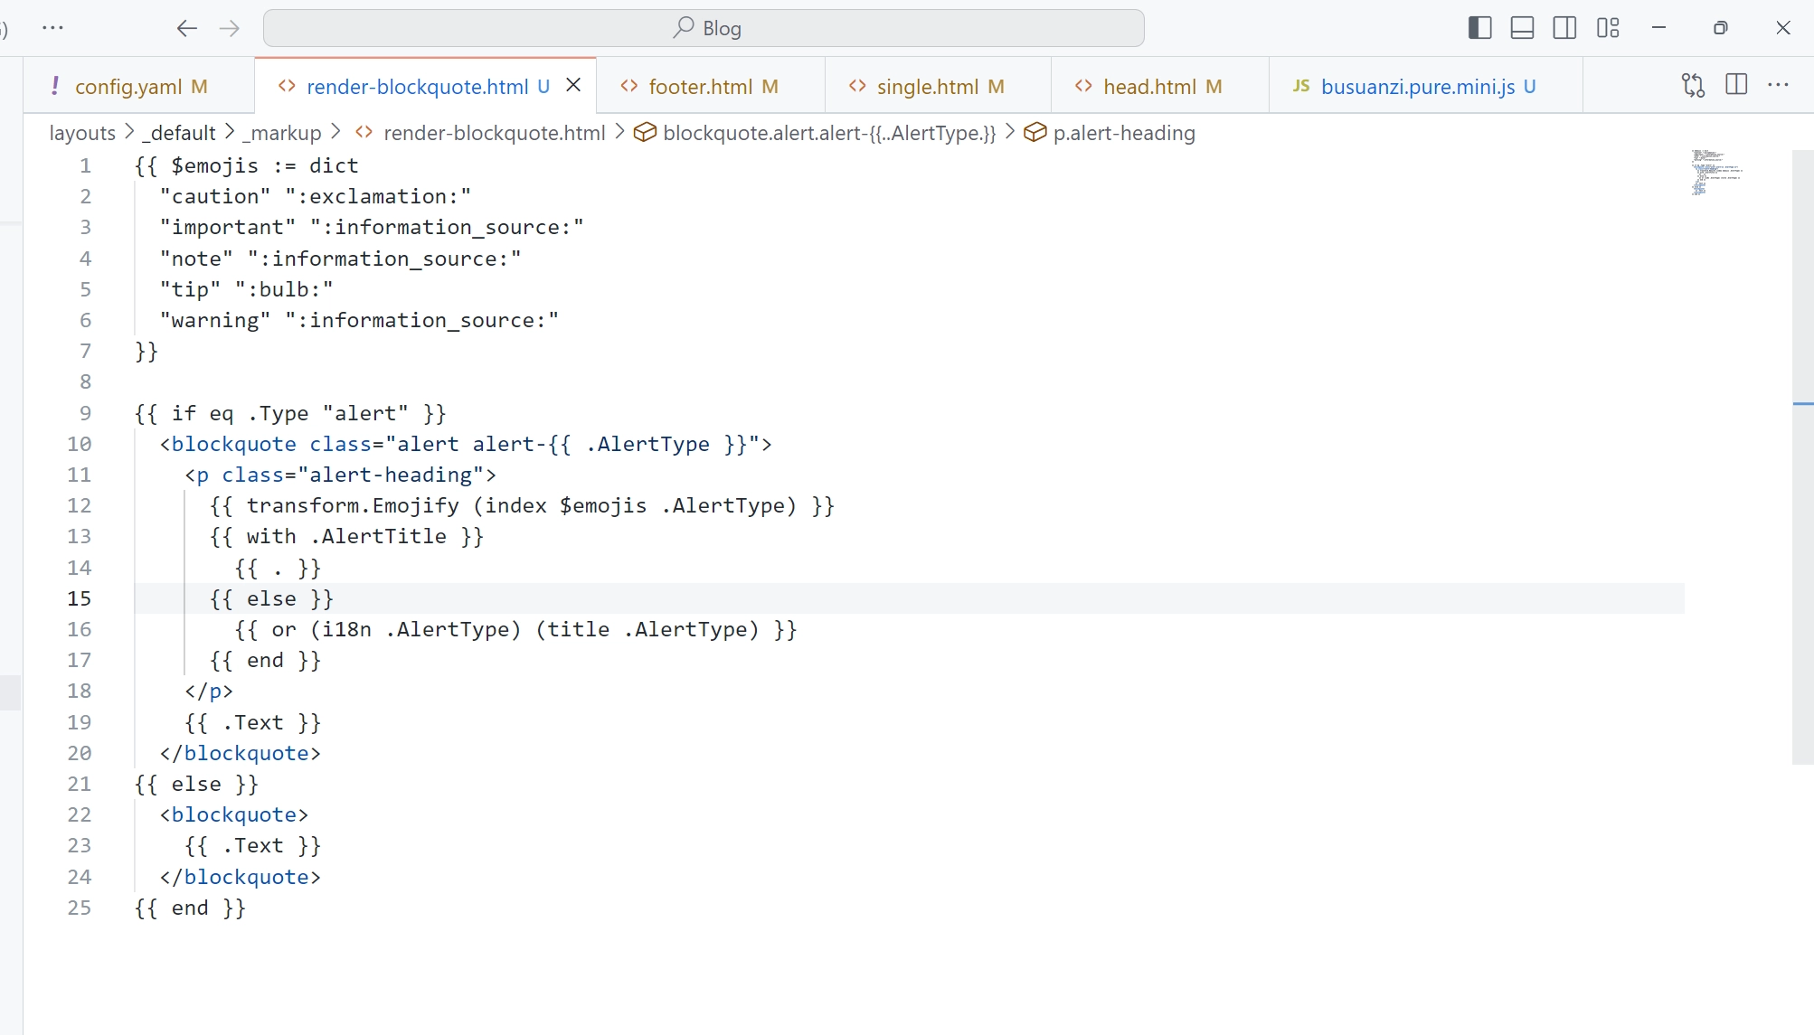Click line number 15 in gutter
The height and width of the screenshot is (1035, 1814).
pyautogui.click(x=80, y=598)
